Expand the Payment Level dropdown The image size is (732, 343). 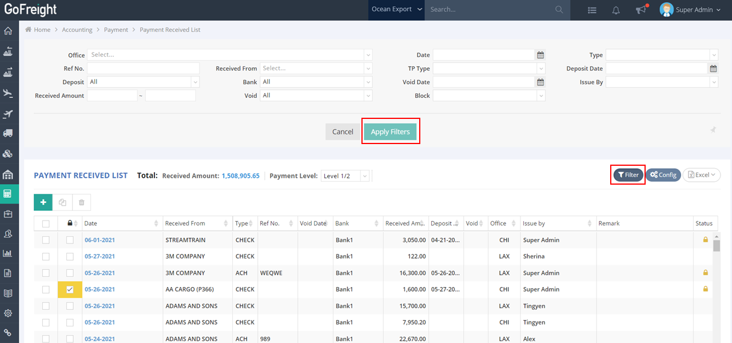pos(345,176)
